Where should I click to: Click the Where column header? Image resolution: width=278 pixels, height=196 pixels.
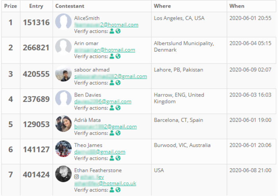pyautogui.click(x=162, y=6)
